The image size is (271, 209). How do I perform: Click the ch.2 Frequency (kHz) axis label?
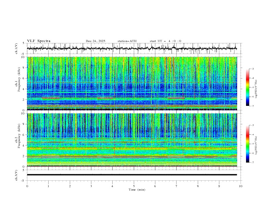tap(18, 136)
